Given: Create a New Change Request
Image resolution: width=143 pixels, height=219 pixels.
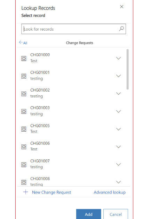Looking at the screenshot, I should click(x=51, y=192).
